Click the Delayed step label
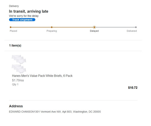The width and height of the screenshot is (151, 126). coord(94,31)
